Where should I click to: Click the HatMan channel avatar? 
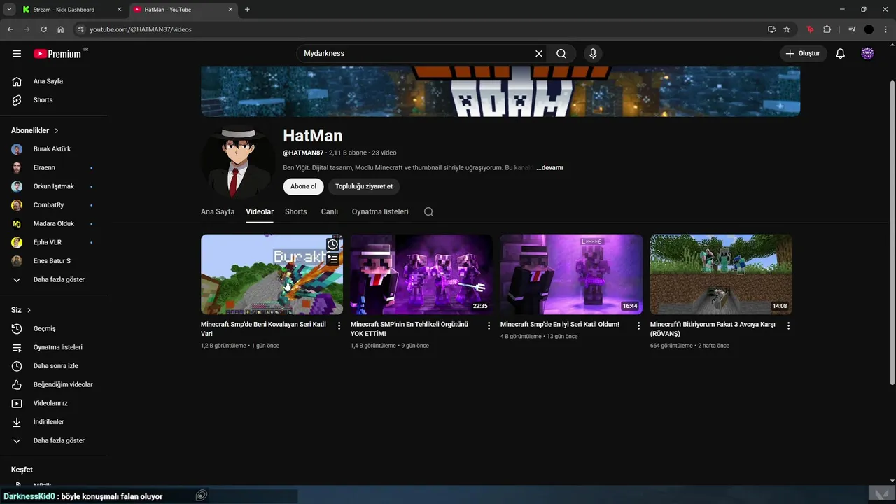coord(237,162)
